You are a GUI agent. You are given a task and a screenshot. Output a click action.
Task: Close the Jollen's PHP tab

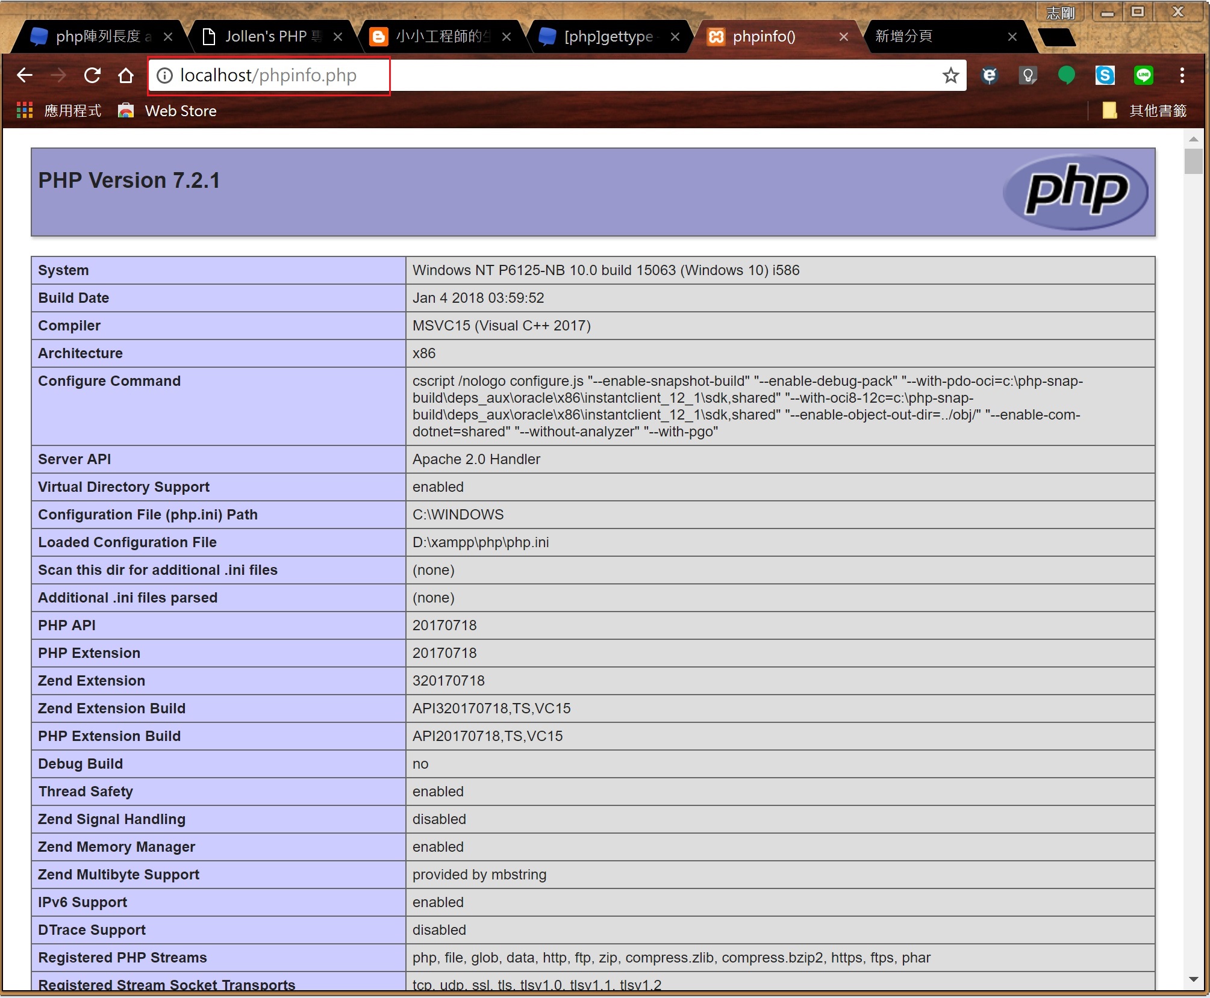coord(338,37)
